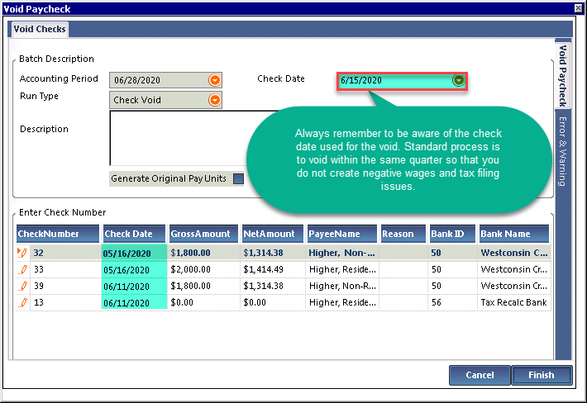Switch to the Void Checks tab
Viewport: 587px width, 403px height.
(39, 29)
